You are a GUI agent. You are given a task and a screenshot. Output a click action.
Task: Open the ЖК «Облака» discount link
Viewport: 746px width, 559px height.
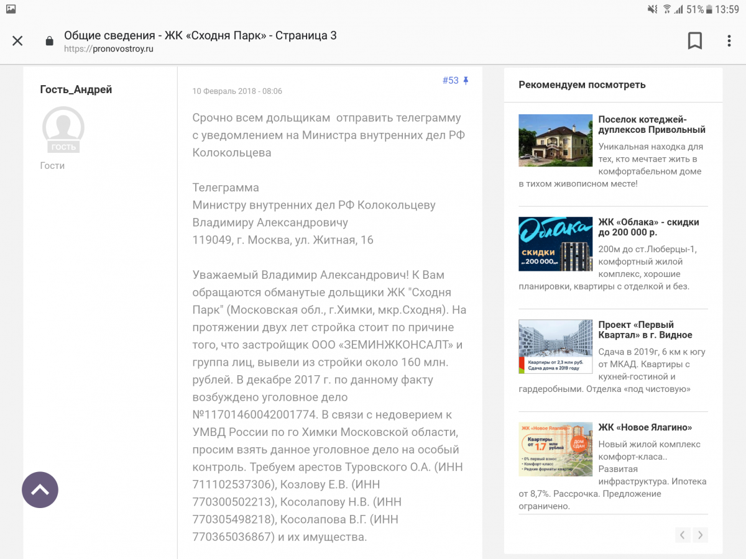[648, 227]
